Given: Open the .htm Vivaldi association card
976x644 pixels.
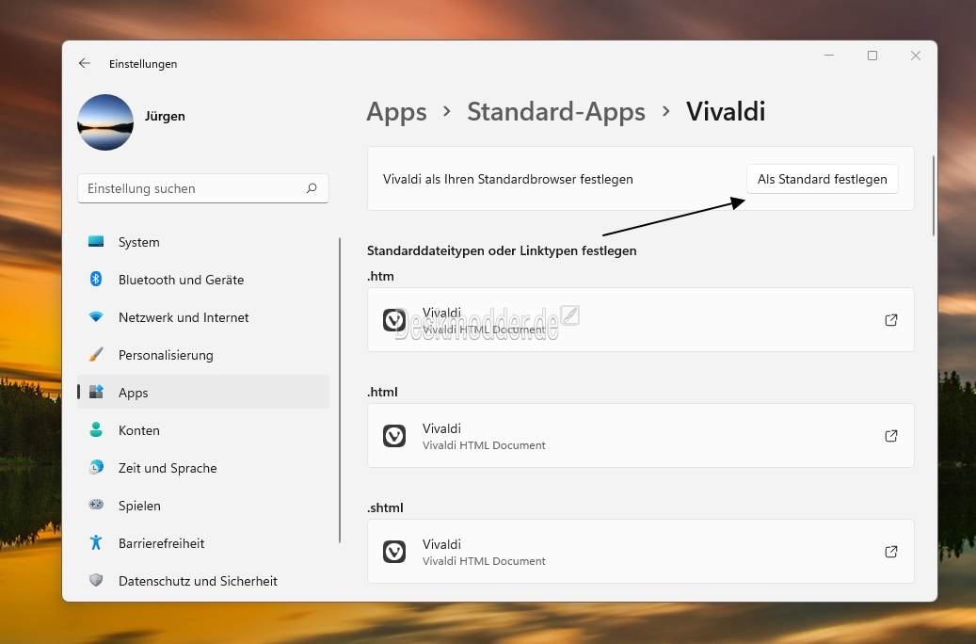Looking at the screenshot, I should coord(641,320).
